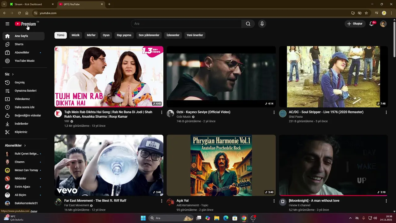Open the account avatar menu
The image size is (396, 223).
tap(383, 24)
